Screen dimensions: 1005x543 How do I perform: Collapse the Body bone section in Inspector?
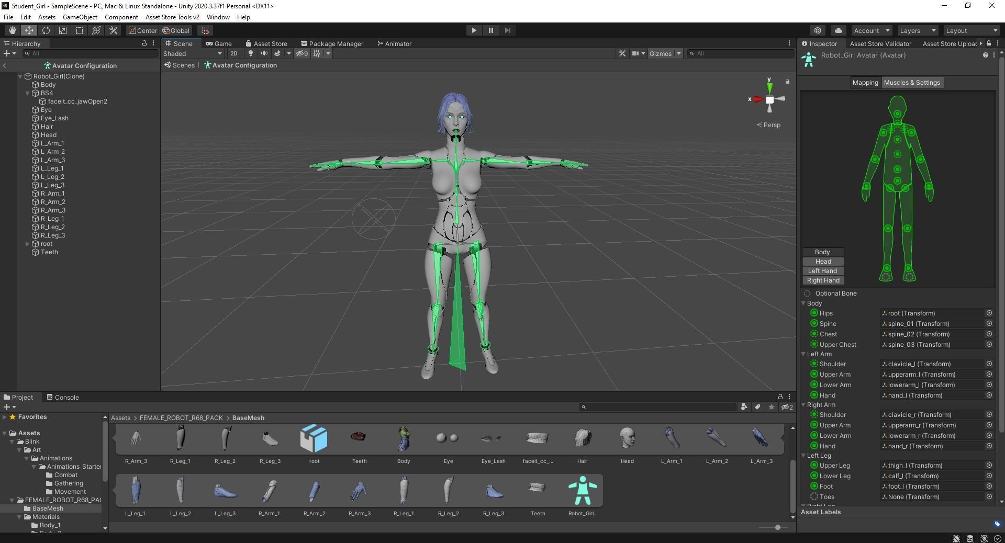coord(803,303)
